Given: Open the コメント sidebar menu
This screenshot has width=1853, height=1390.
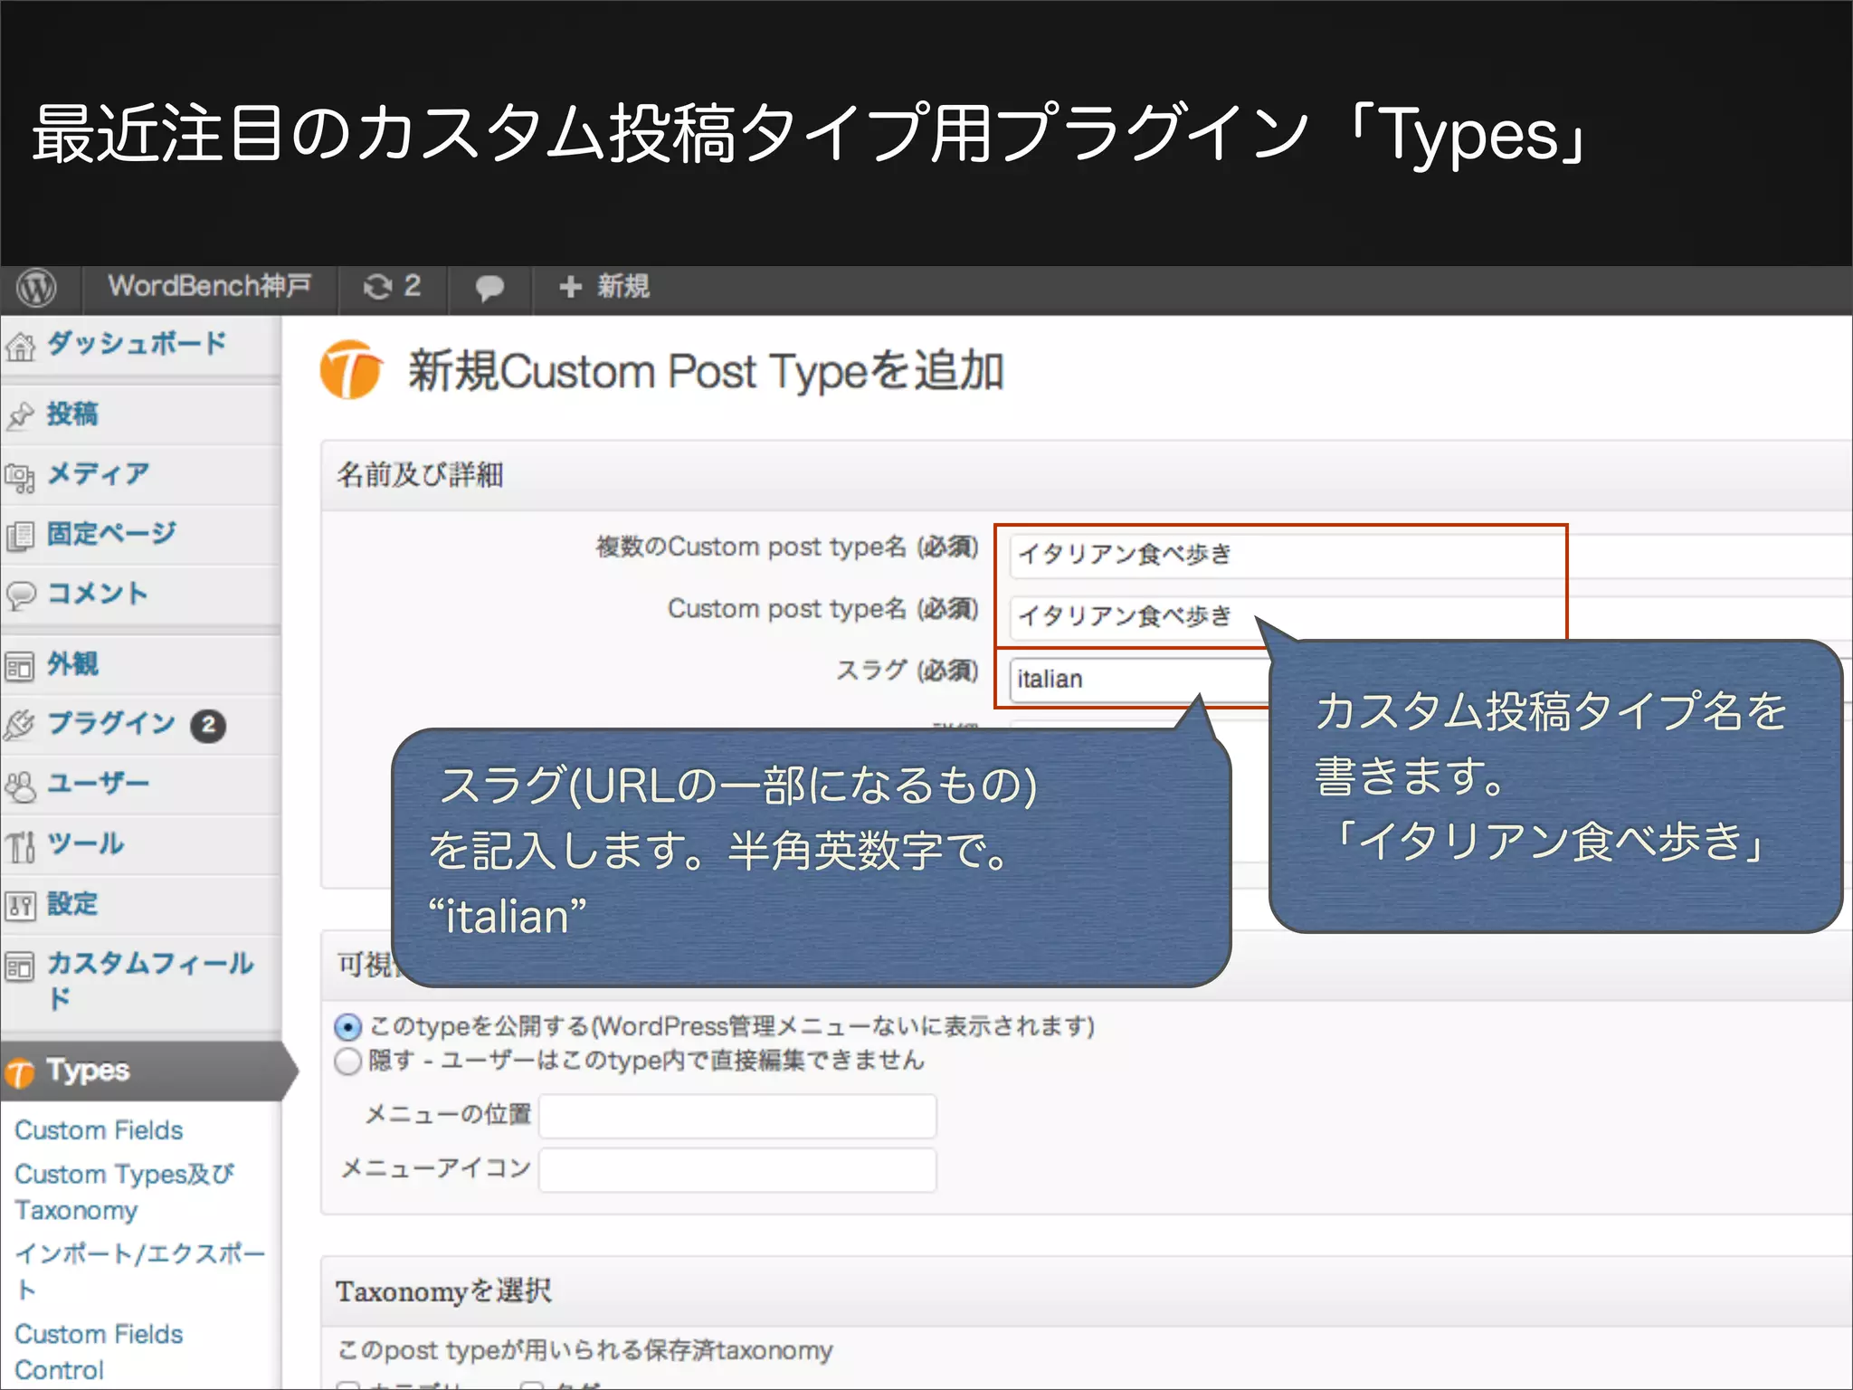Looking at the screenshot, I should [x=97, y=594].
